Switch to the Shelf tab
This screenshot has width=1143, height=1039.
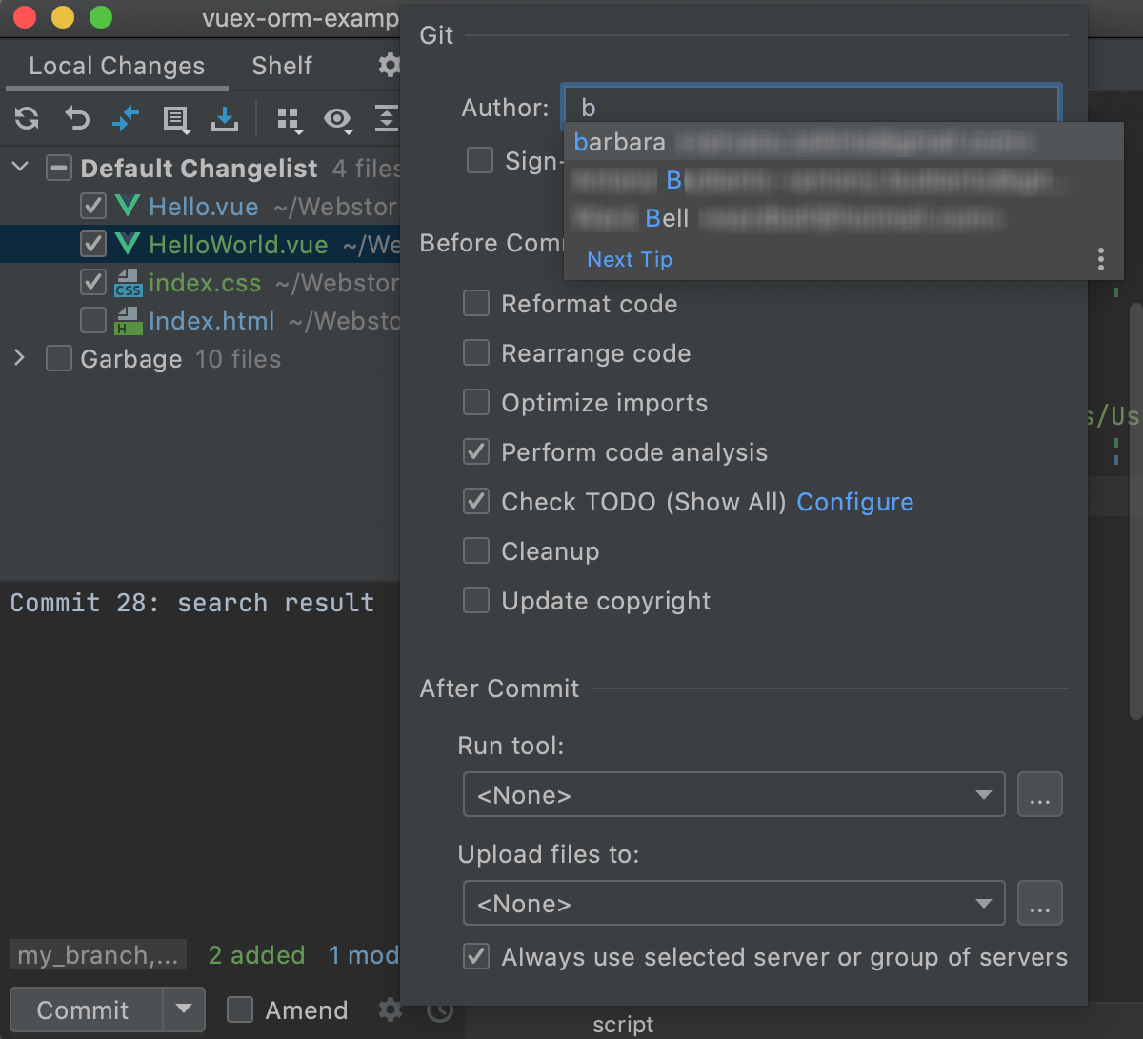coord(282,66)
